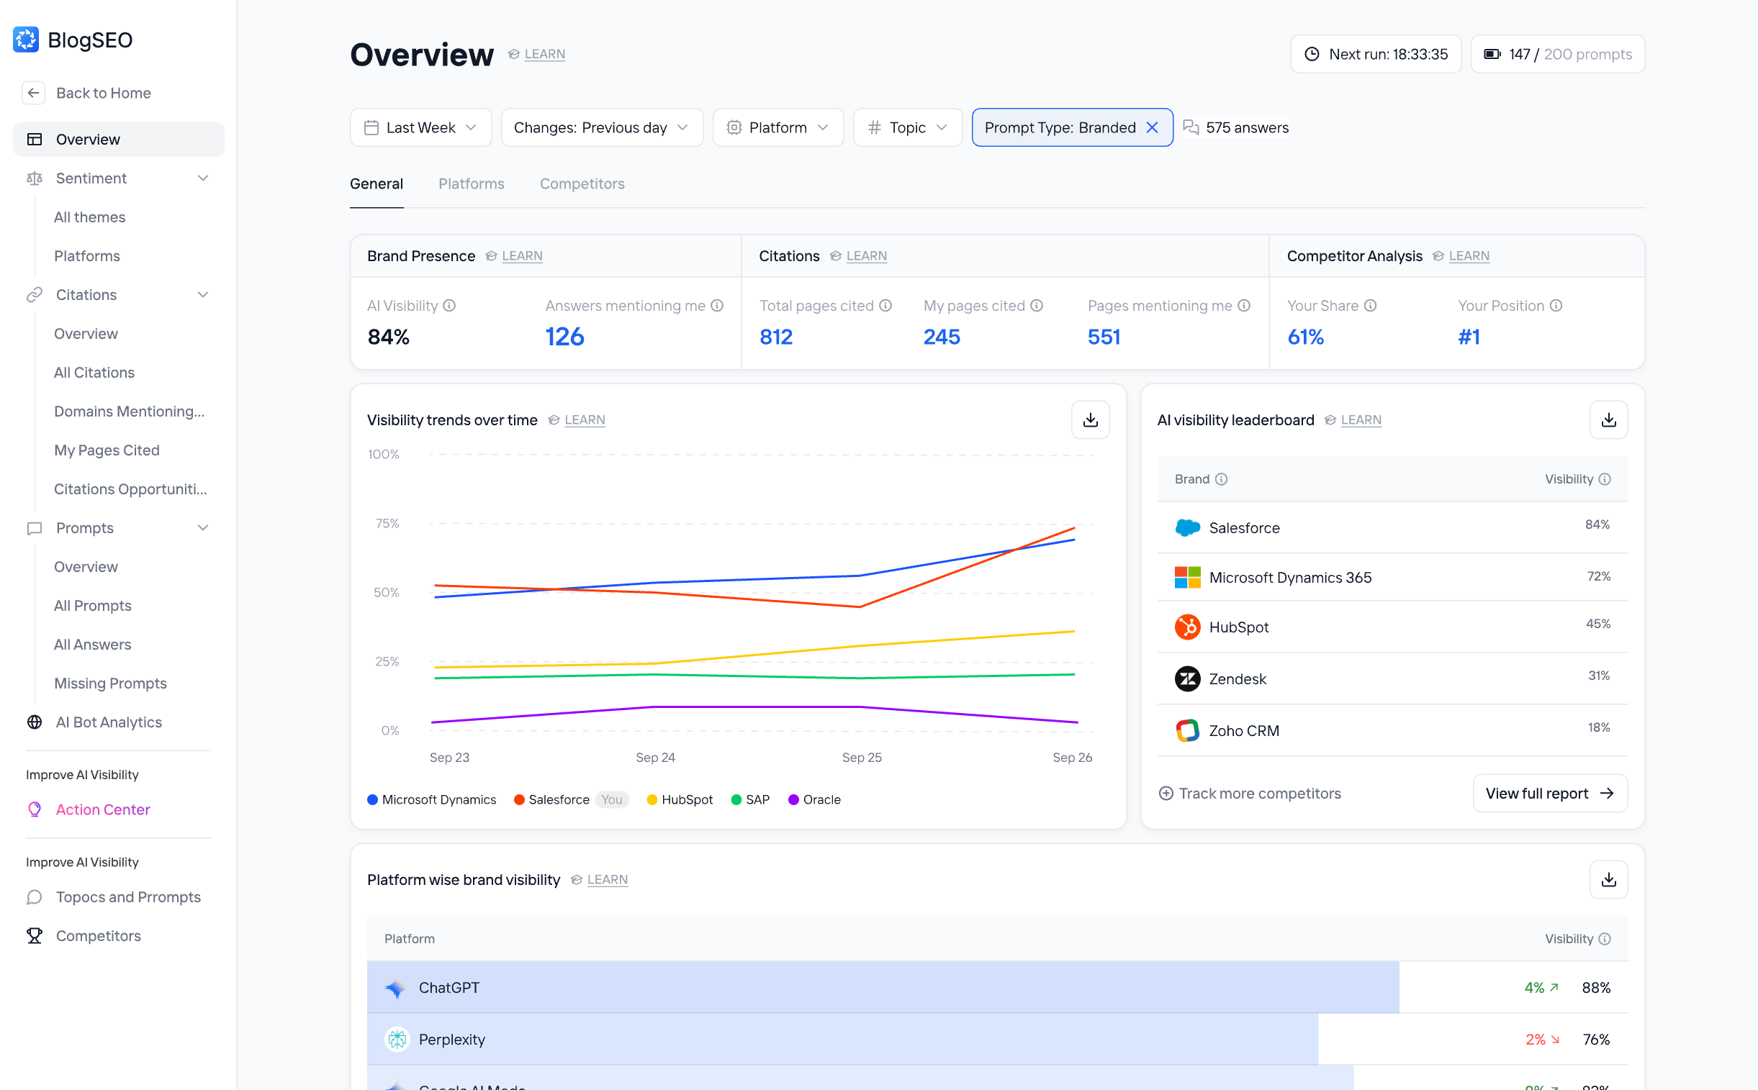Download the Visibility trends chart
The image size is (1758, 1090).
tap(1090, 419)
